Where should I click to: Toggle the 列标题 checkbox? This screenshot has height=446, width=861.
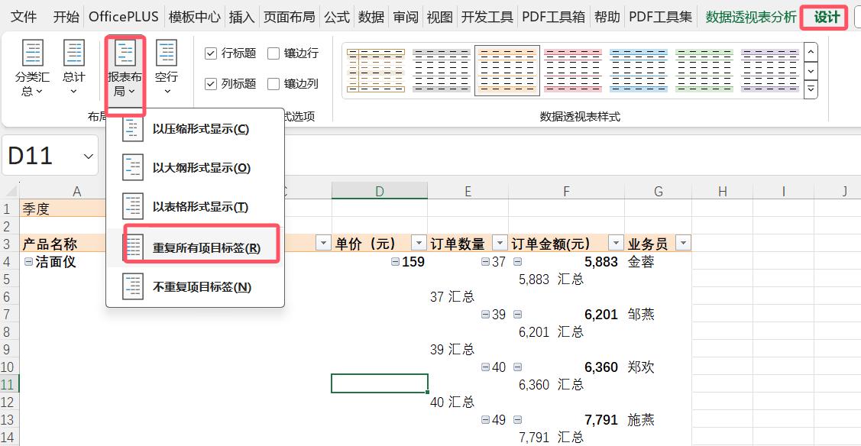point(211,84)
